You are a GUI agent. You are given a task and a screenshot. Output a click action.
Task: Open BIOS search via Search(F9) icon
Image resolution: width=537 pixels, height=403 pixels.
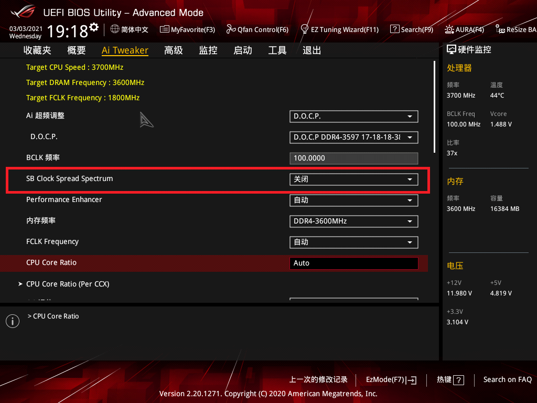pyautogui.click(x=412, y=29)
